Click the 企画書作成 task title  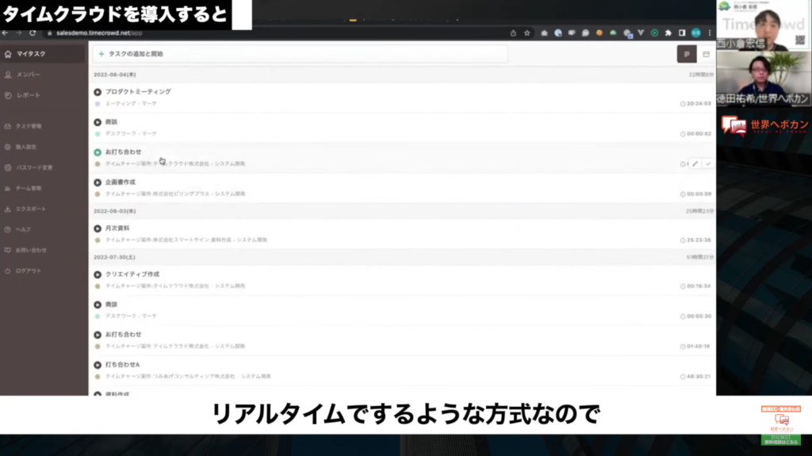pos(121,182)
